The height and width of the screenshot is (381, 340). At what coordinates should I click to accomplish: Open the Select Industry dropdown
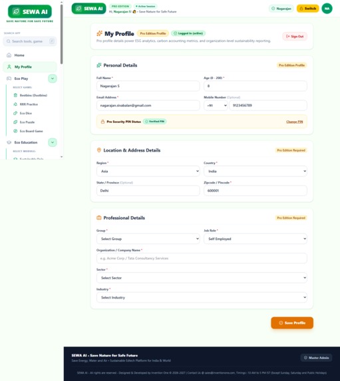point(202,297)
